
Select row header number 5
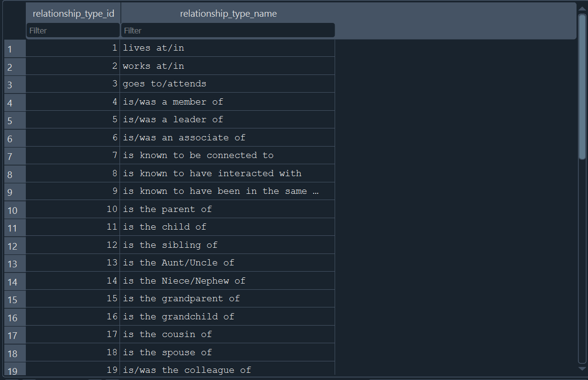15,120
